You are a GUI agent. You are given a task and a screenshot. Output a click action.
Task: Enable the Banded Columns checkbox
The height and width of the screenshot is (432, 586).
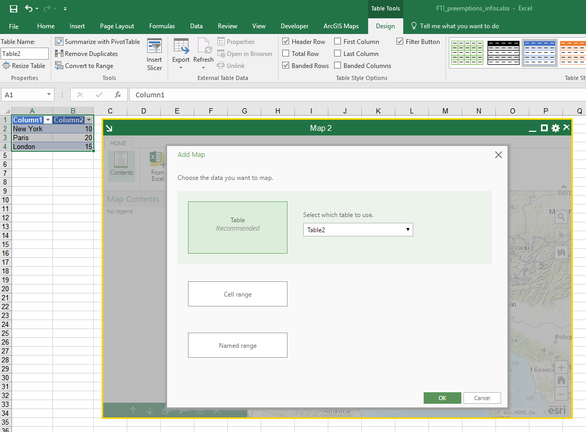click(338, 66)
